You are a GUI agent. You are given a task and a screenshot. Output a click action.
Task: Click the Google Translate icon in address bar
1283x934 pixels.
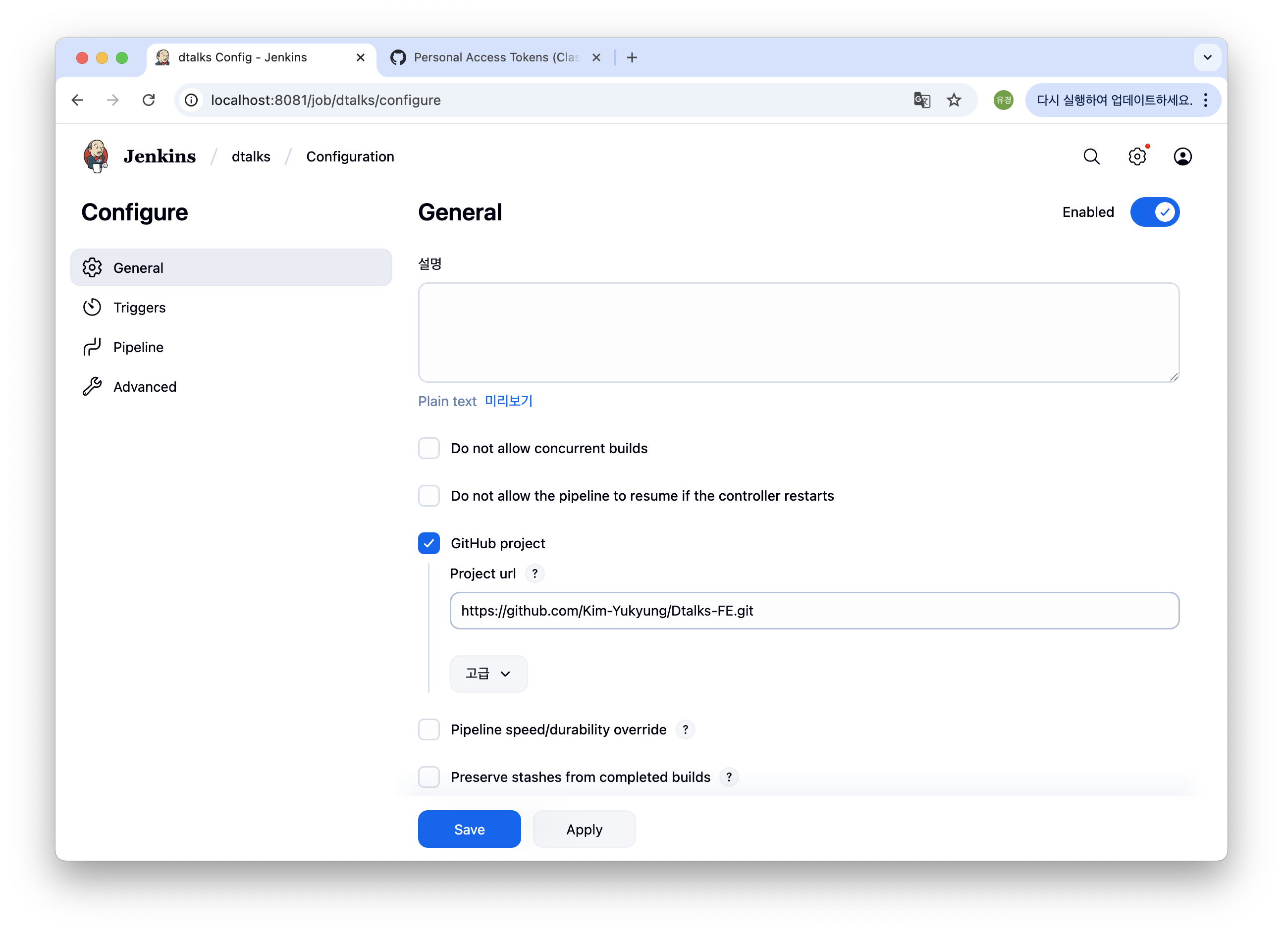coord(921,100)
